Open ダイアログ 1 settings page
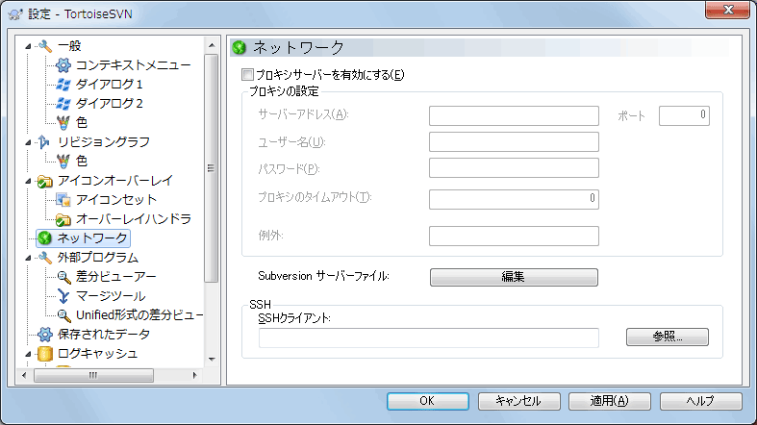 point(109,85)
